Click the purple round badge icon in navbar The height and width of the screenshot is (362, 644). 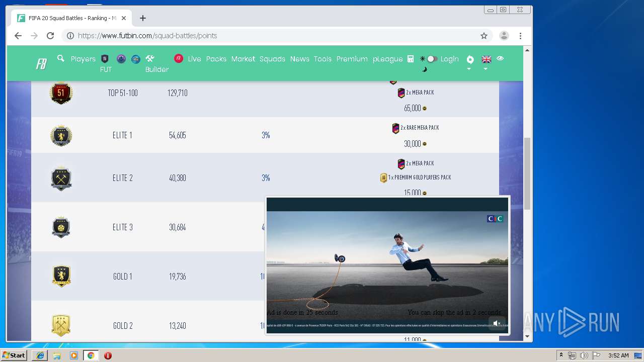121,59
